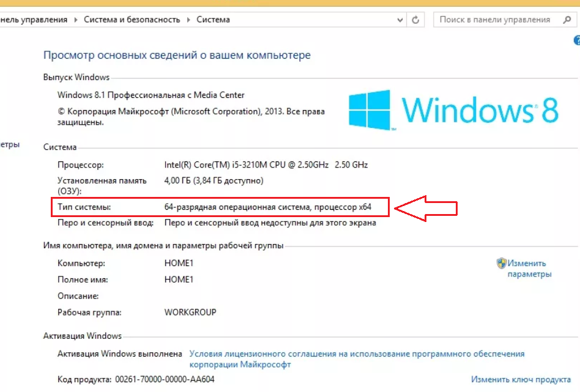Refresh the control panel address bar
This screenshot has width=580, height=392.
[x=415, y=20]
